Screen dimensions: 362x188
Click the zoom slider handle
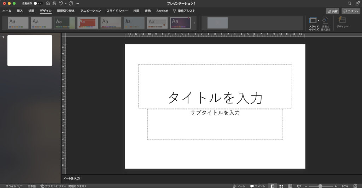(320, 186)
